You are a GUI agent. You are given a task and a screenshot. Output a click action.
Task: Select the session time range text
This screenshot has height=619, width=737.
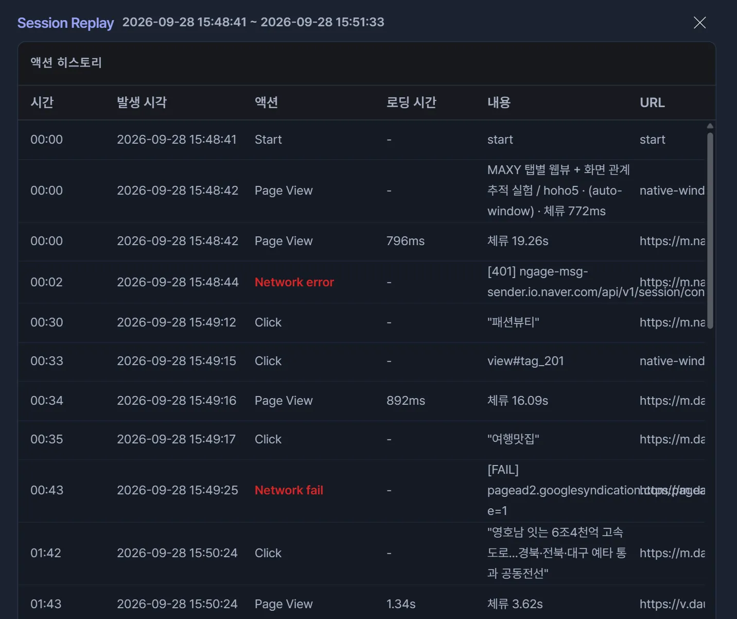(253, 22)
